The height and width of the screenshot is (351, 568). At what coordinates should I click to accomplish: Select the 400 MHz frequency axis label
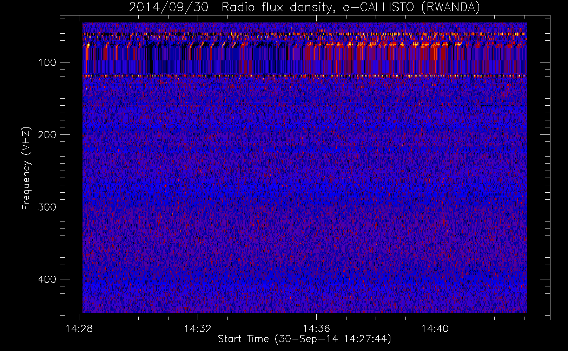click(47, 279)
